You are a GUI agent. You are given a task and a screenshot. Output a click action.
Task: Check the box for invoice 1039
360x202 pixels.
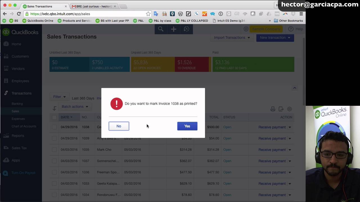54,138
